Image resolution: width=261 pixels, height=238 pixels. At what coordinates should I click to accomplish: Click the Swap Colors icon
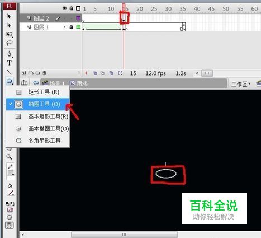(12, 204)
